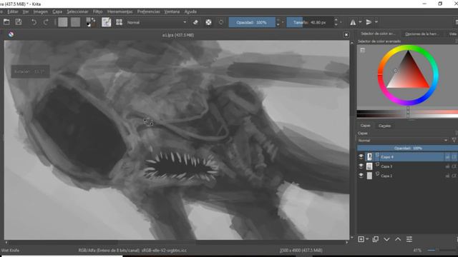Toggle alpha lock on Capa 3
The height and width of the screenshot is (257, 458).
tap(454, 166)
